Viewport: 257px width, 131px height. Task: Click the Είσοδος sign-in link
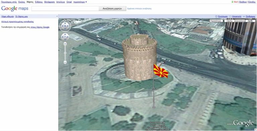(x=252, y=2)
